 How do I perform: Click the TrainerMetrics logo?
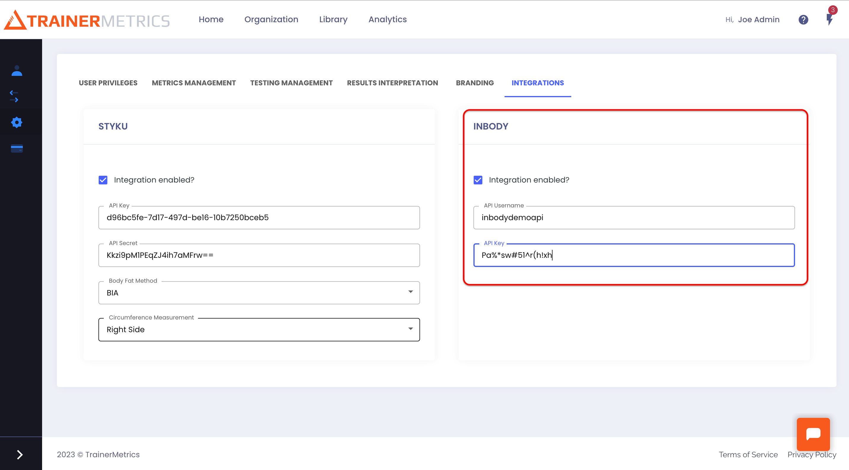pos(87,20)
